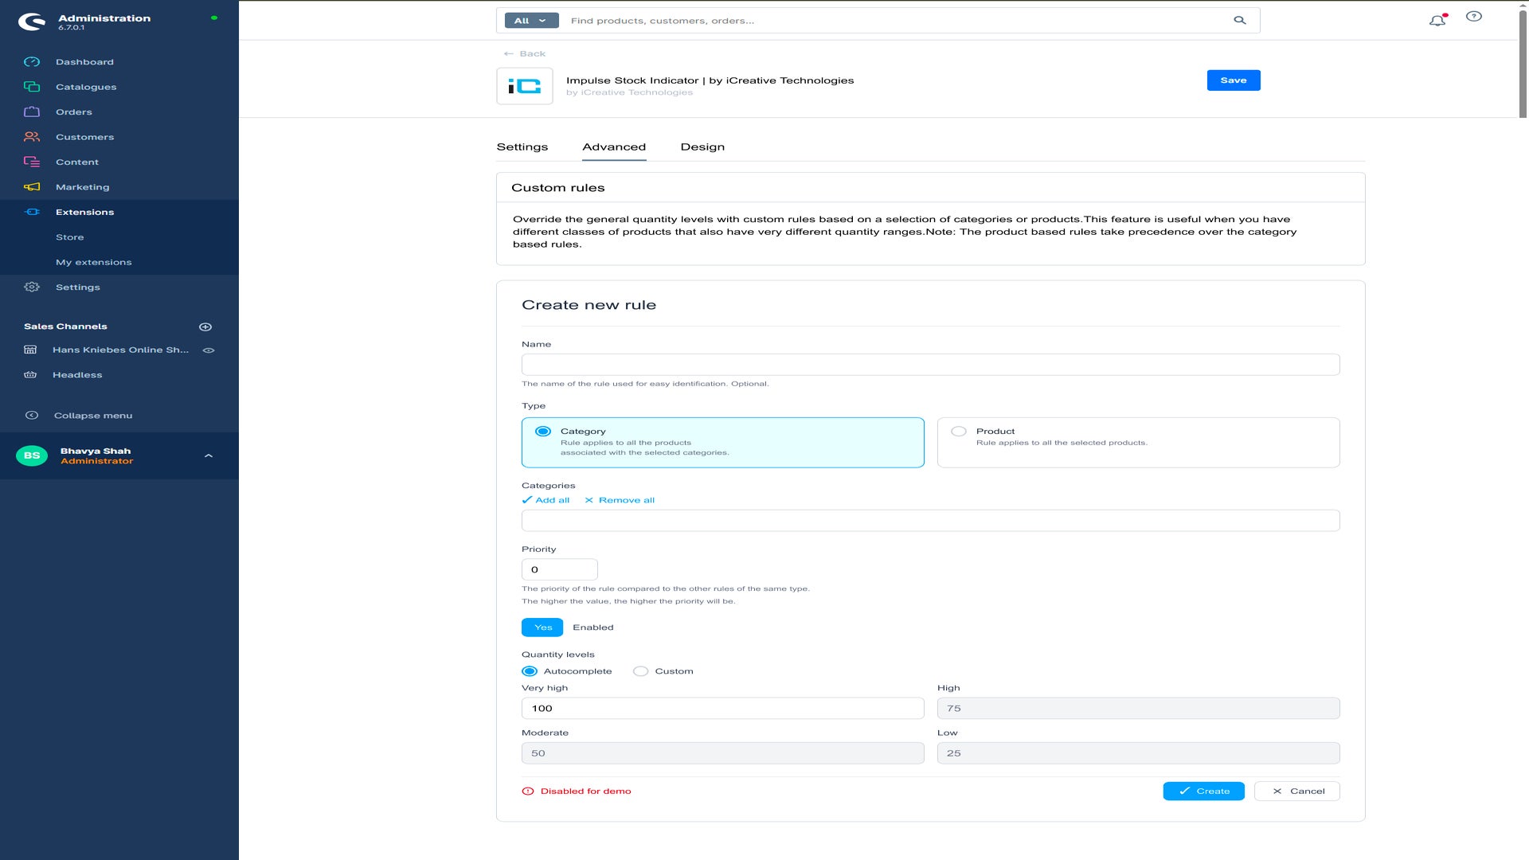
Task: Open the Categories selection dropdown field
Action: tap(930, 521)
